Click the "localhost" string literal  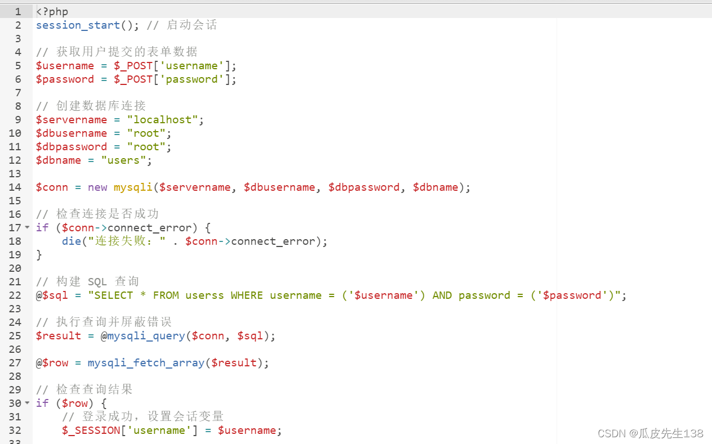[162, 119]
